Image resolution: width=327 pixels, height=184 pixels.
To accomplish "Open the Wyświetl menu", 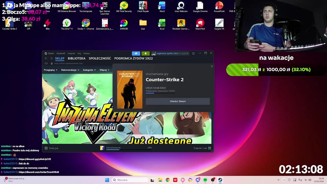I will tap(61, 53).
